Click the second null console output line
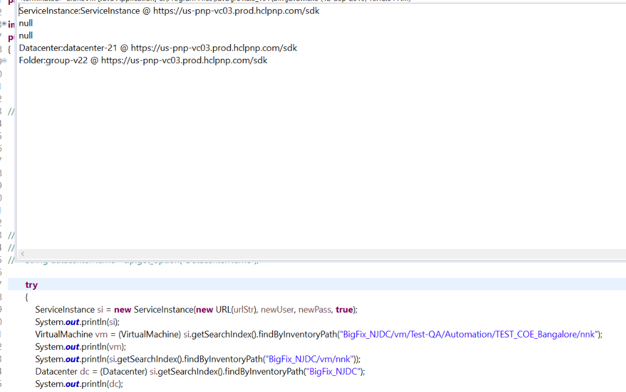The width and height of the screenshot is (626, 392). [x=25, y=35]
